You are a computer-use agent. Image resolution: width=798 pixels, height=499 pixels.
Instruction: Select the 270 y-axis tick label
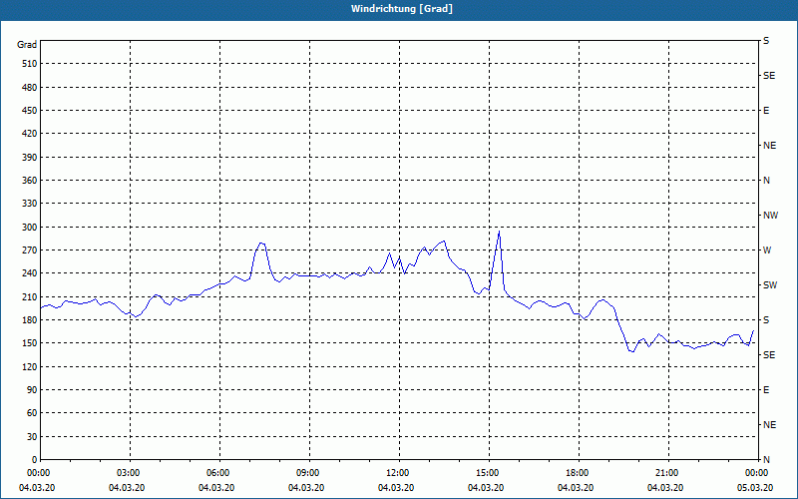pos(30,250)
